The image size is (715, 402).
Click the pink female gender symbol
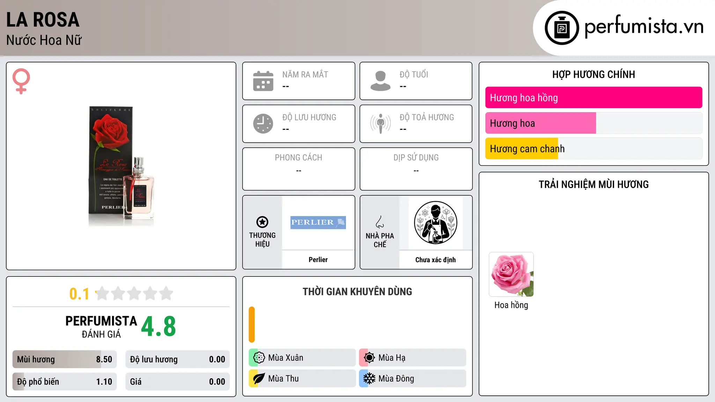[21, 81]
